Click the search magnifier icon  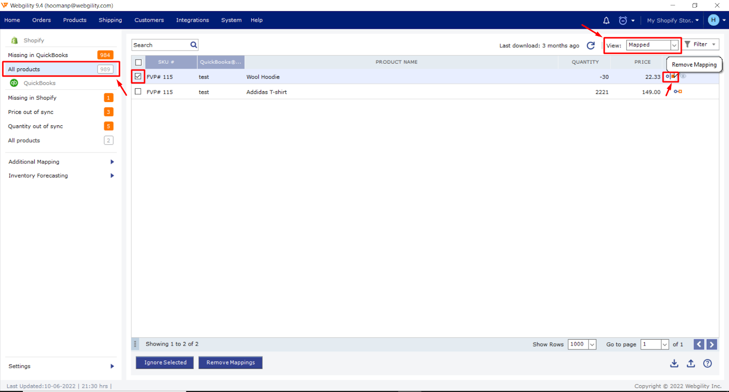tap(194, 45)
